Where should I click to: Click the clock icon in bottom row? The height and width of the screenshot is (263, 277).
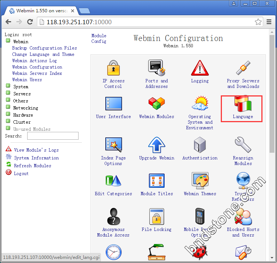[114, 252]
